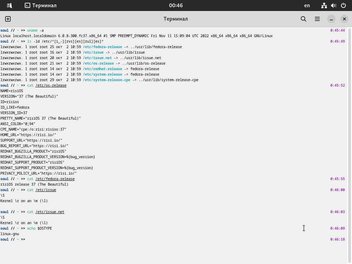Close the terminal window

(x=344, y=19)
